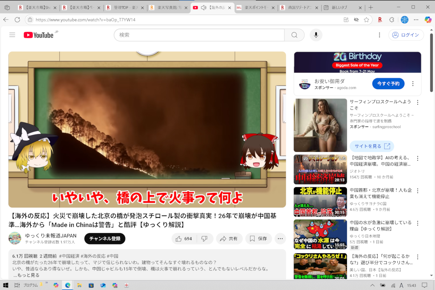Click the main video player area
This screenshot has height=290, width=435.
point(147,129)
